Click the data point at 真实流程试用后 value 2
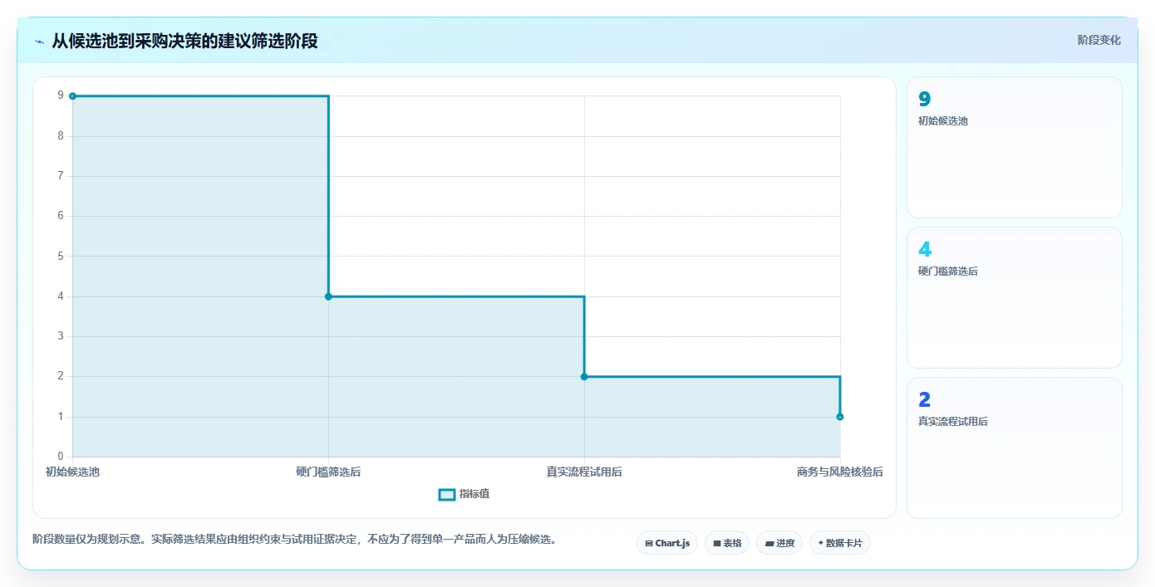The width and height of the screenshot is (1155, 587). [x=584, y=377]
